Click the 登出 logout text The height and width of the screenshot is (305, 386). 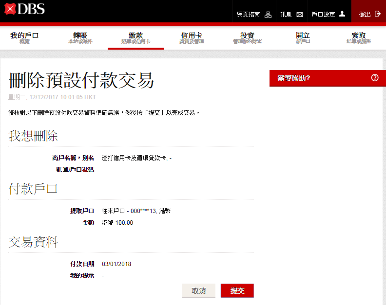[x=365, y=15]
